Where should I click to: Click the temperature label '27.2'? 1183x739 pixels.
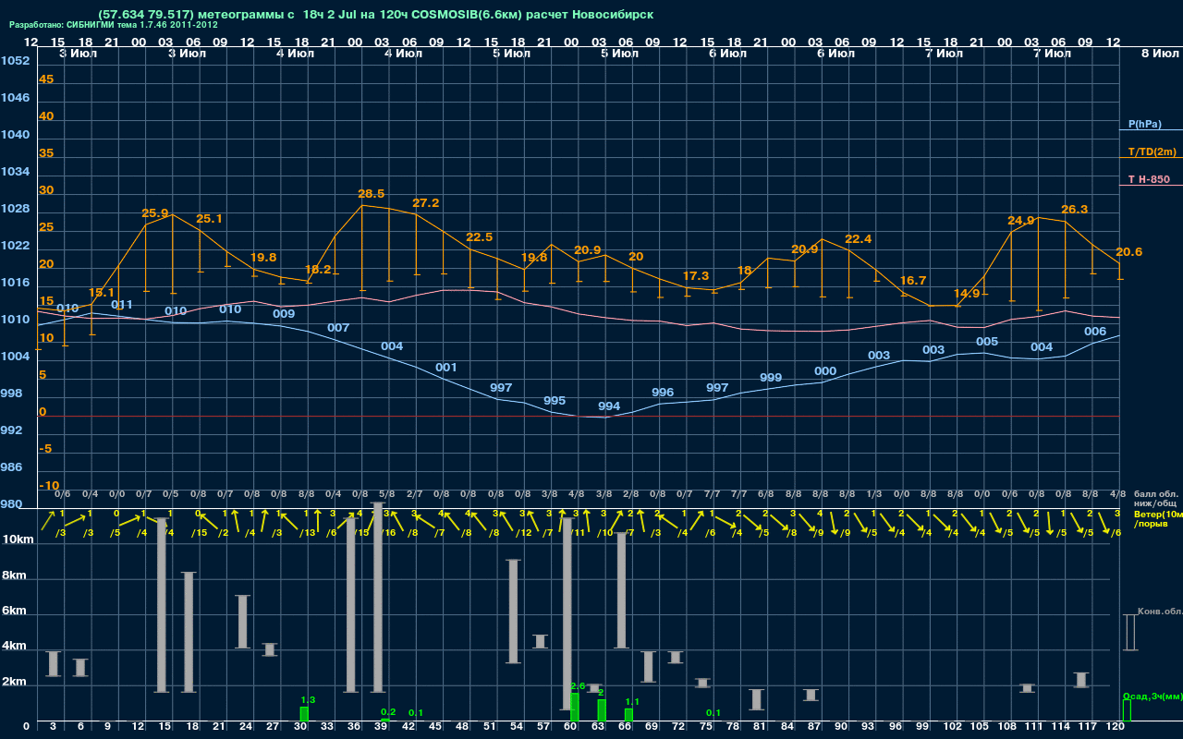point(426,203)
